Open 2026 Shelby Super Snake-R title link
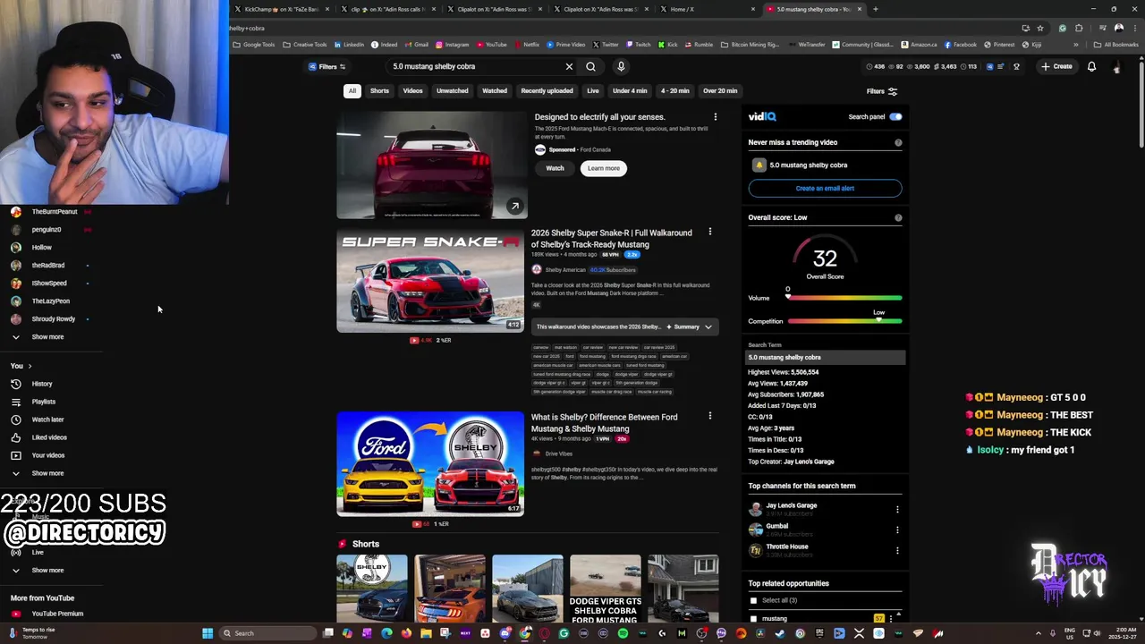Image resolution: width=1145 pixels, height=644 pixels. pos(611,238)
